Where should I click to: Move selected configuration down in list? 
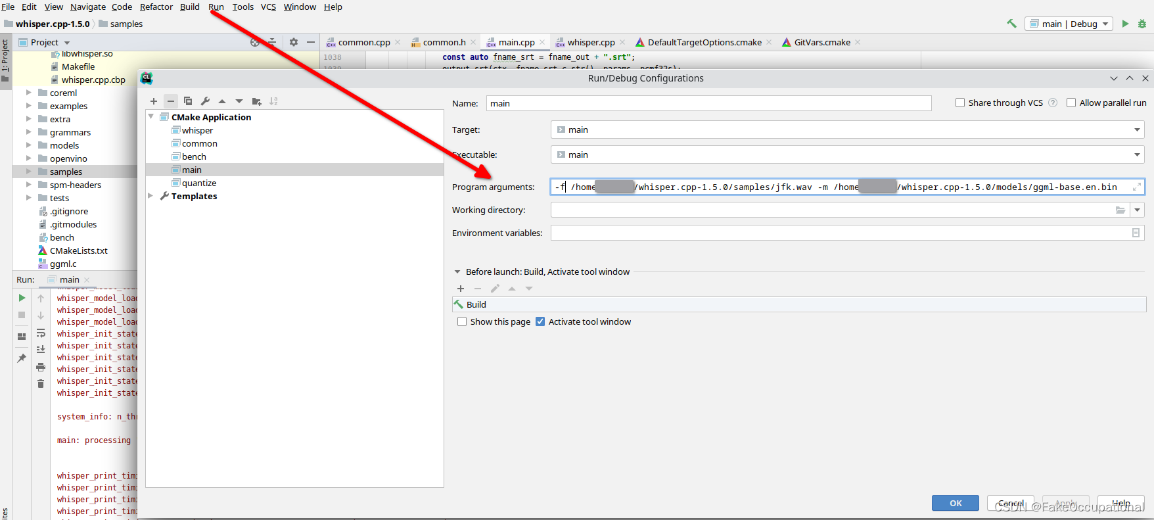[239, 101]
